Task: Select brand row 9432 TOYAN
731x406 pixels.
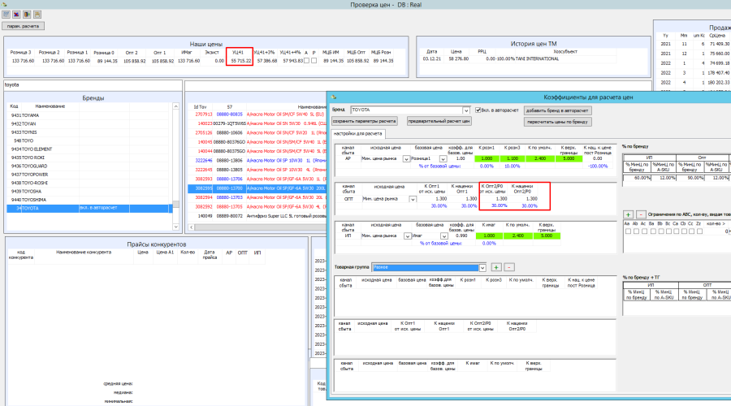Action: tap(89, 124)
